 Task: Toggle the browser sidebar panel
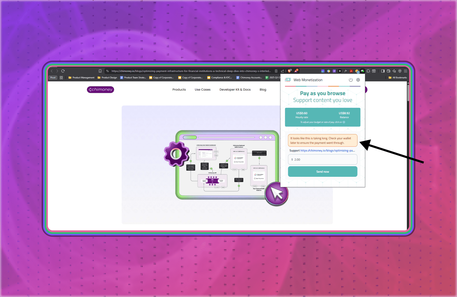pyautogui.click(x=383, y=71)
